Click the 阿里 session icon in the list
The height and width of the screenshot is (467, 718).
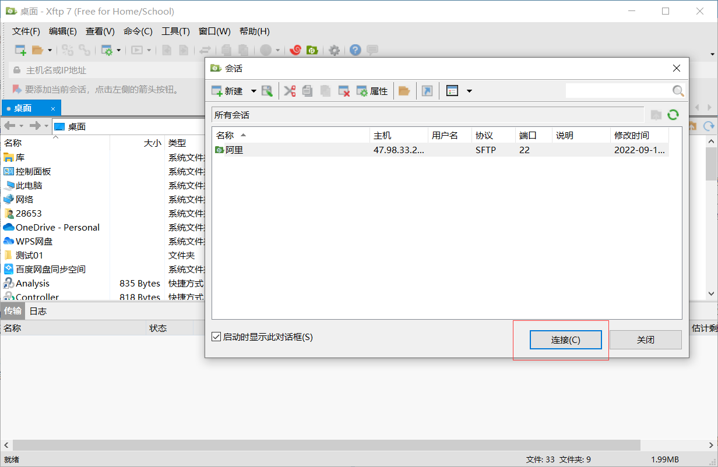coord(220,150)
